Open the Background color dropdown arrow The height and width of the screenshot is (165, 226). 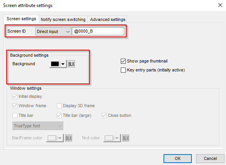pyautogui.click(x=63, y=64)
